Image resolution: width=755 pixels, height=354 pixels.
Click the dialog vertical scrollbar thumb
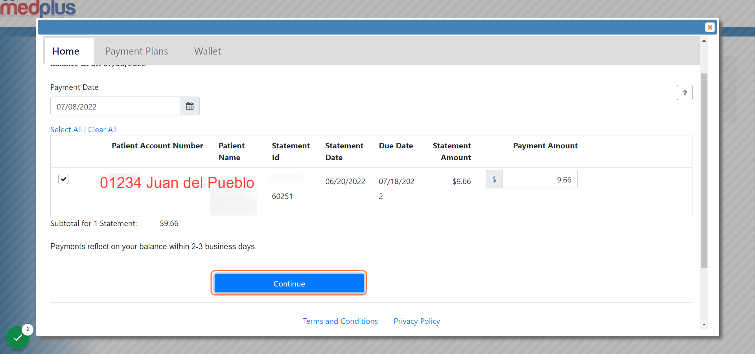(704, 170)
